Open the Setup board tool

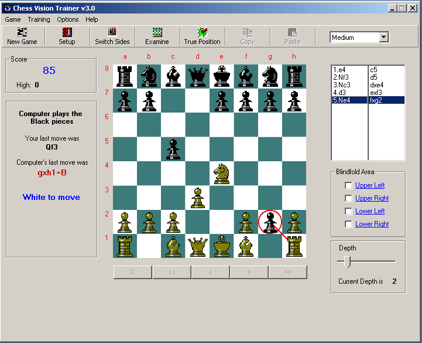tap(67, 36)
